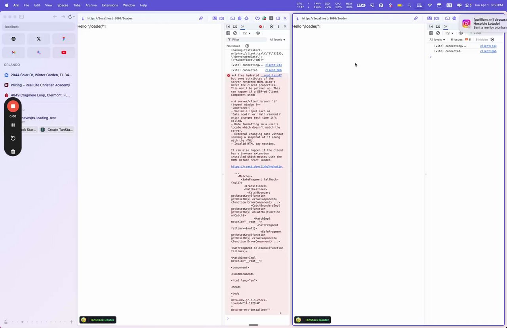Take a capture with camera icon in left pane
This screenshot has height=328, width=507.
(x=221, y=18)
